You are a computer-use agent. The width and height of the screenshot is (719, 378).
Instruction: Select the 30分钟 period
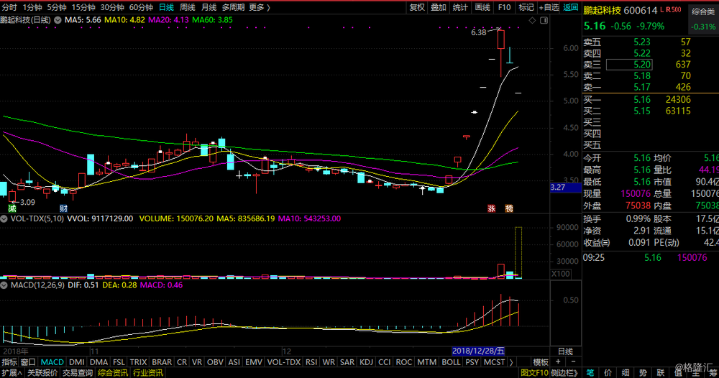coord(112,7)
